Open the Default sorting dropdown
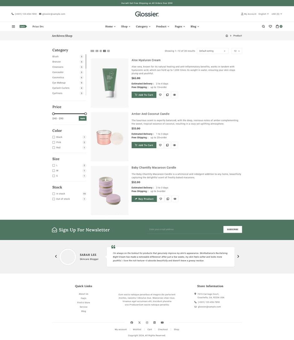This screenshot has height=340, width=294. tap(212, 51)
